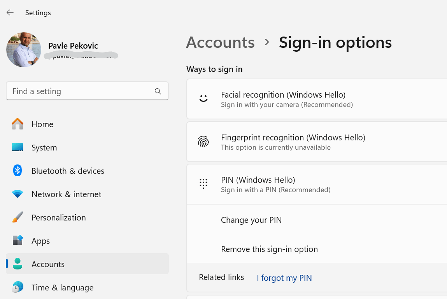This screenshot has width=447, height=299.
Task: Click the search magnifier icon
Action: (158, 91)
